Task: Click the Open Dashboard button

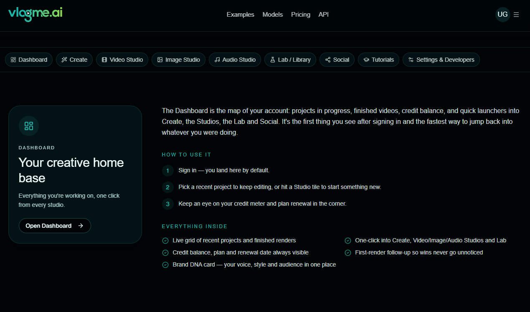Action: pos(55,226)
